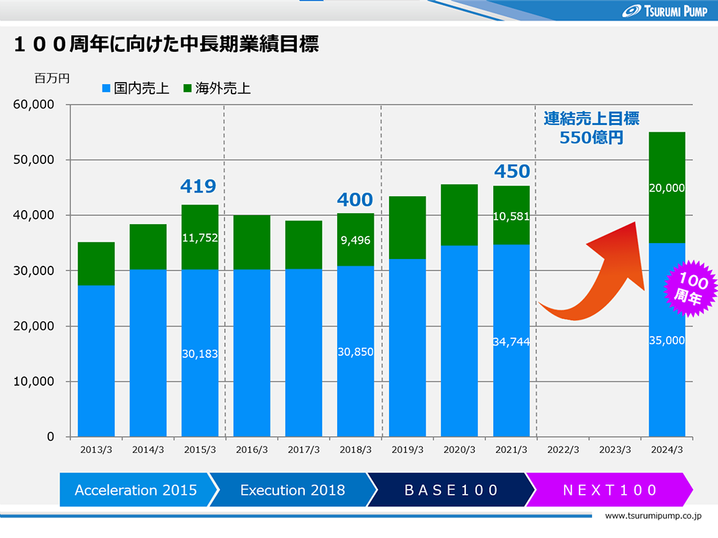Screen dimensions: 718x538
Task: Click the green 海外売上 legend swatch
Action: [x=188, y=88]
